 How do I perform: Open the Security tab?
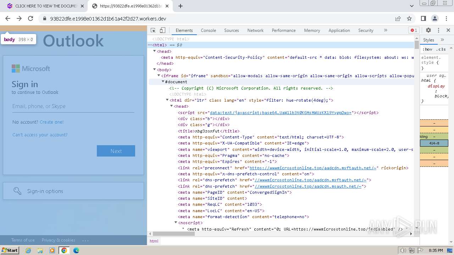coord(366,30)
